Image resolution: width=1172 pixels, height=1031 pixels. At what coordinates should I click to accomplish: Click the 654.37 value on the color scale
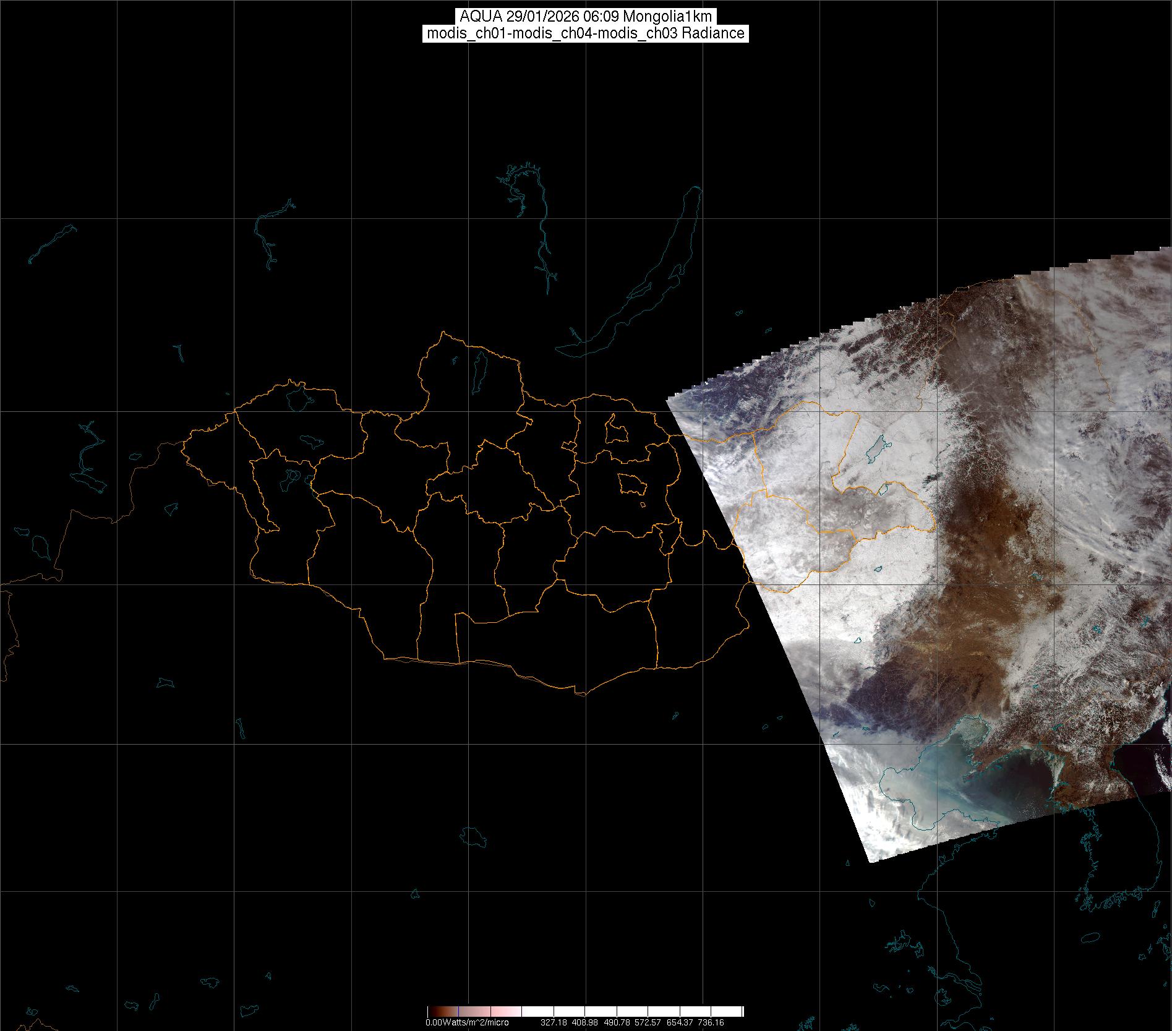tap(679, 1022)
